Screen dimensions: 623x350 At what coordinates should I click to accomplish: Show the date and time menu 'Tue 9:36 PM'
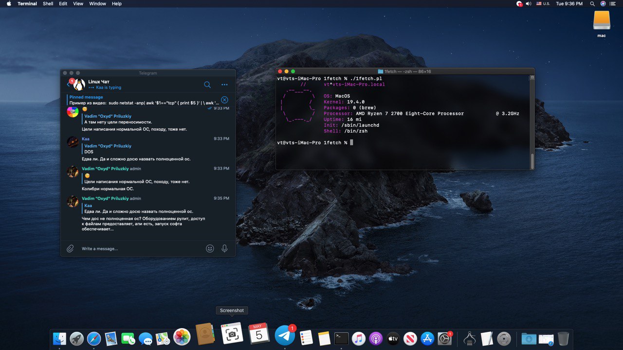569,3
